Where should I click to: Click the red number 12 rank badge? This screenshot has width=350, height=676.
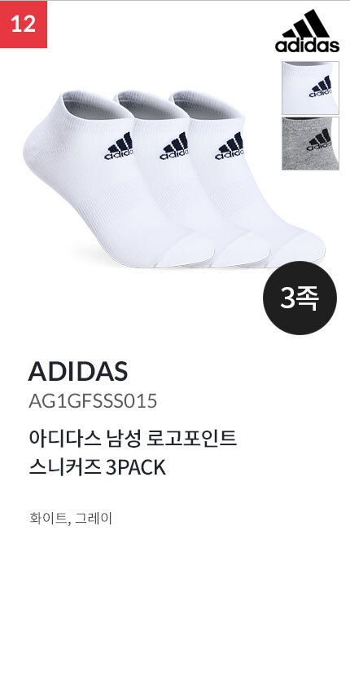pyautogui.click(x=24, y=24)
